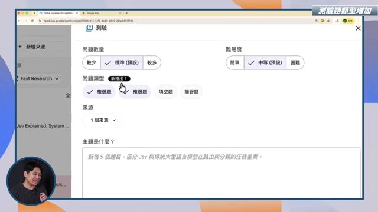Select 標準 (預設) question count option
378x212 pixels.
pyautogui.click(x=122, y=63)
